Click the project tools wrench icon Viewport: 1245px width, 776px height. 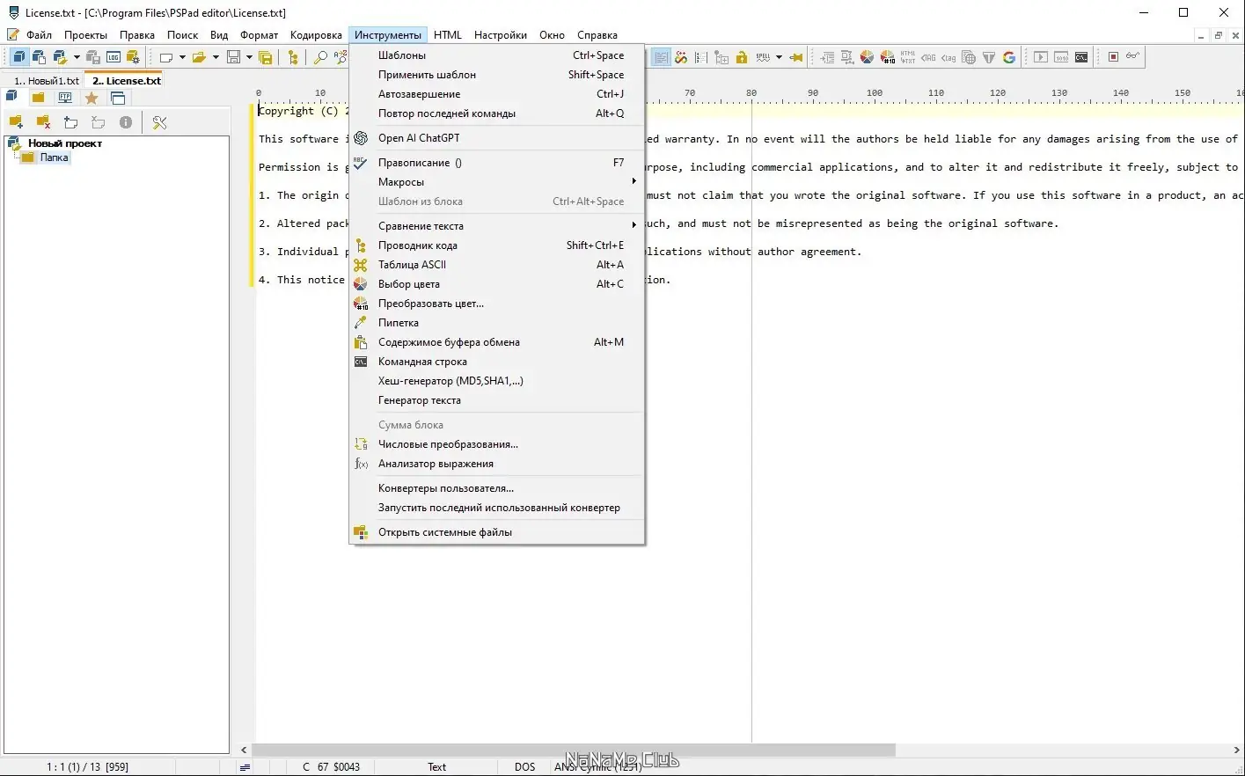159,122
